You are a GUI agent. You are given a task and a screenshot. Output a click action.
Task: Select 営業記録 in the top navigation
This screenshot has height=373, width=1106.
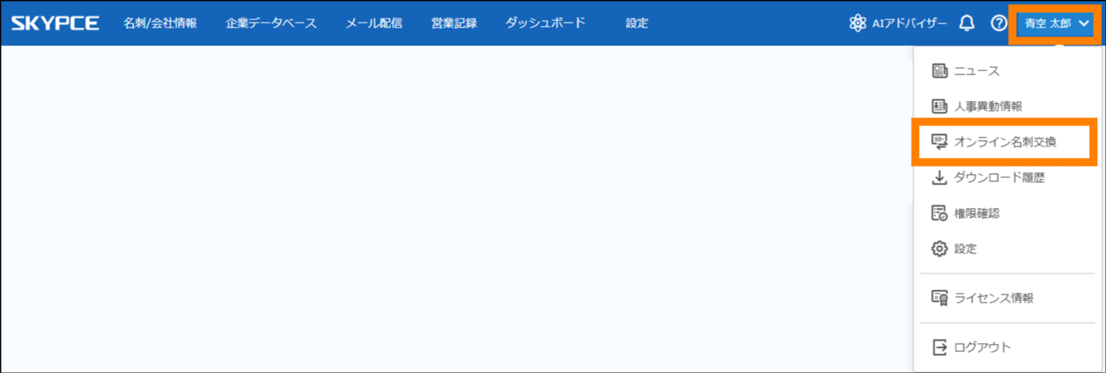click(x=453, y=23)
